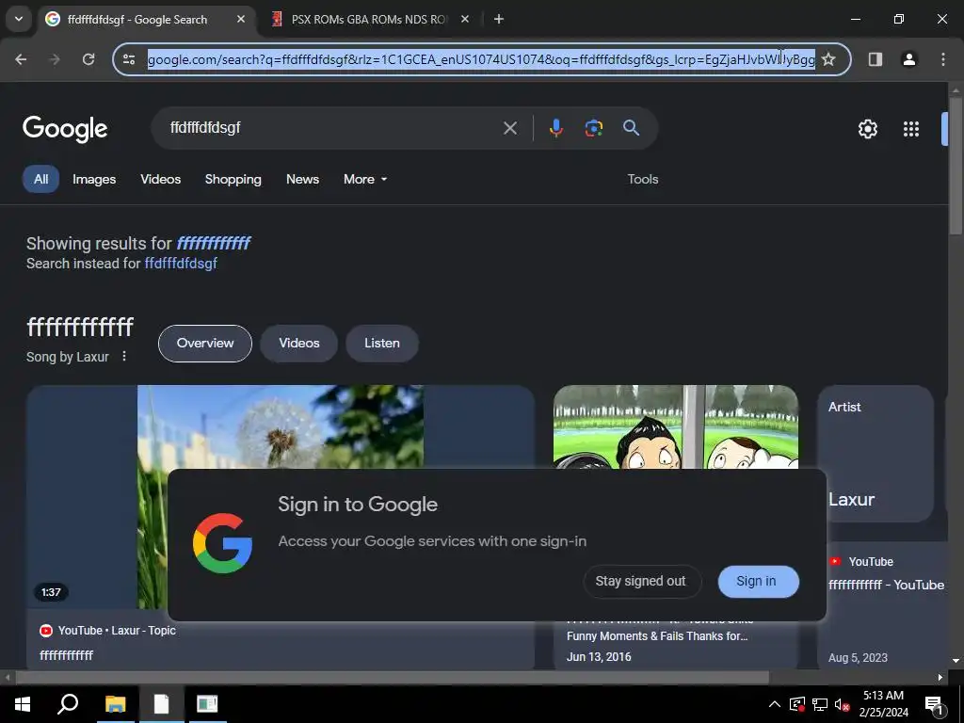
Task: Open the muted volume tray icon
Action: tap(843, 704)
